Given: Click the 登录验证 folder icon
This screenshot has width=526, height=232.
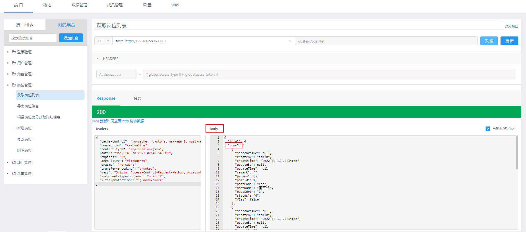Looking at the screenshot, I should pyautogui.click(x=14, y=52).
